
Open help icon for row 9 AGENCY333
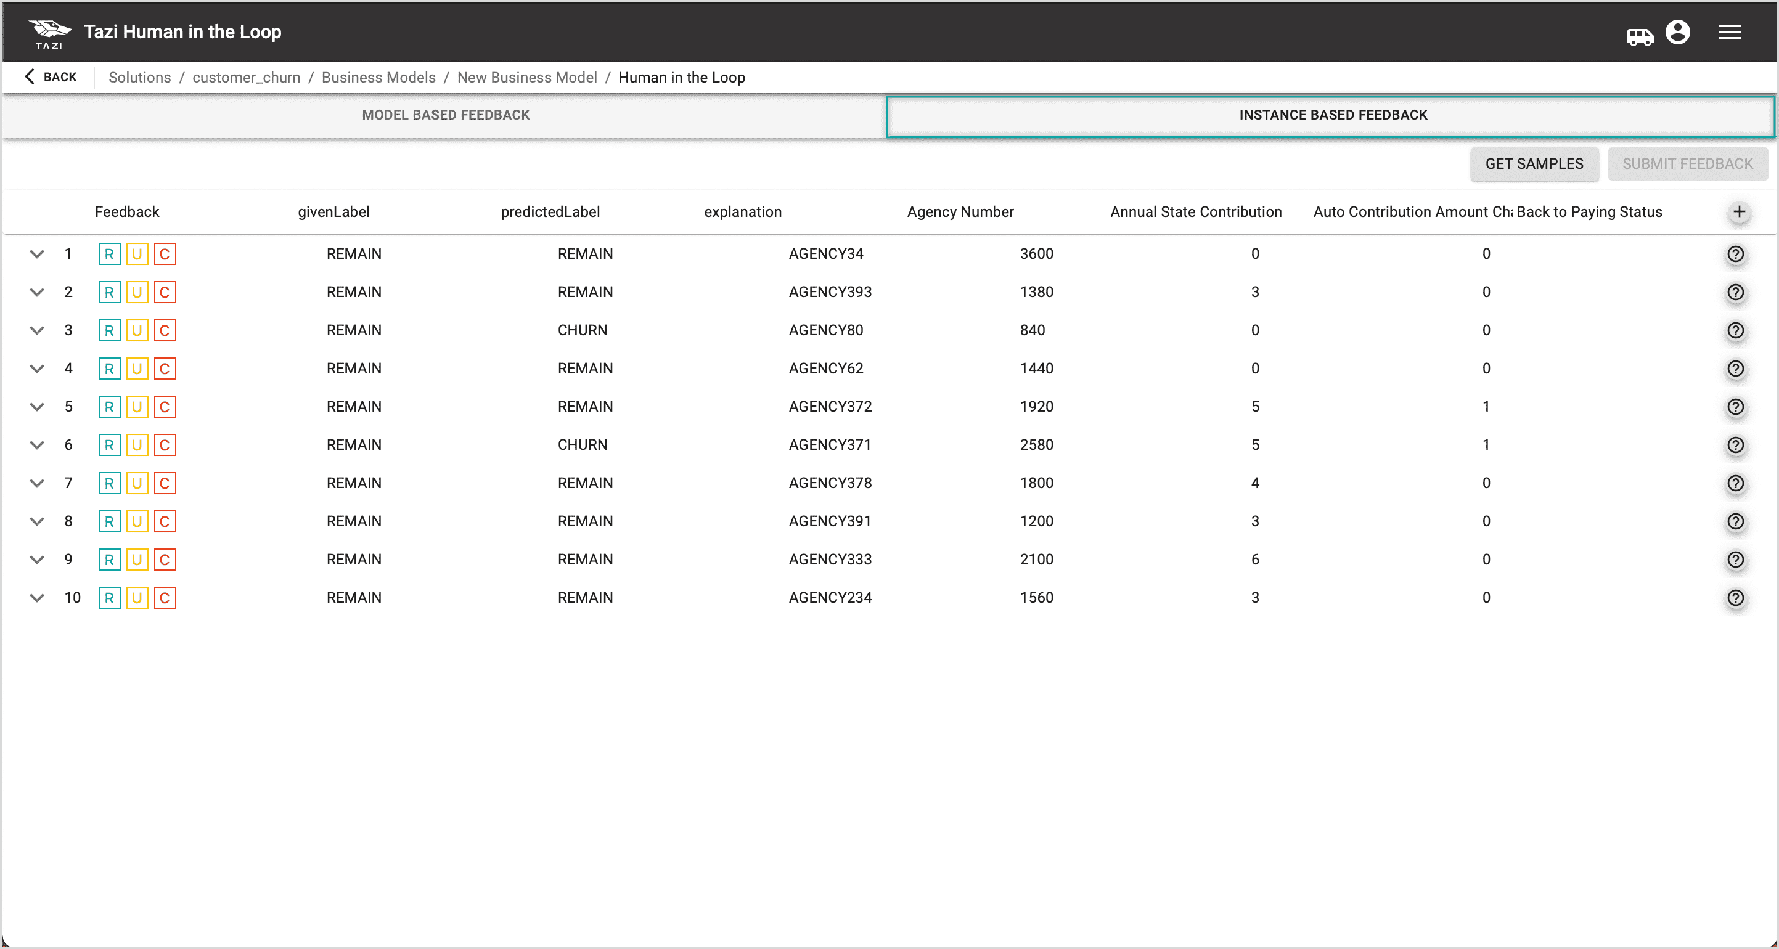pos(1735,560)
